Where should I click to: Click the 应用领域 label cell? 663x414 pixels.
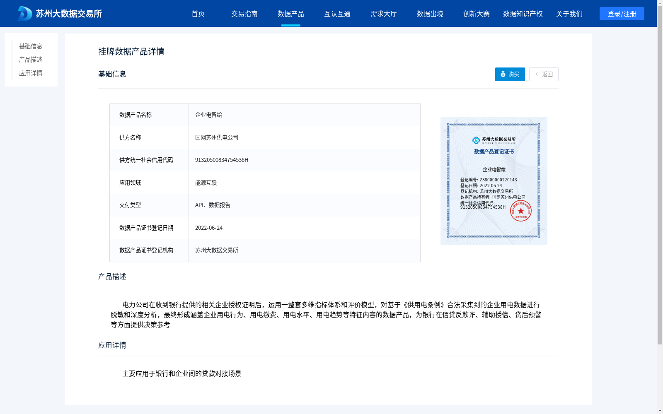149,183
